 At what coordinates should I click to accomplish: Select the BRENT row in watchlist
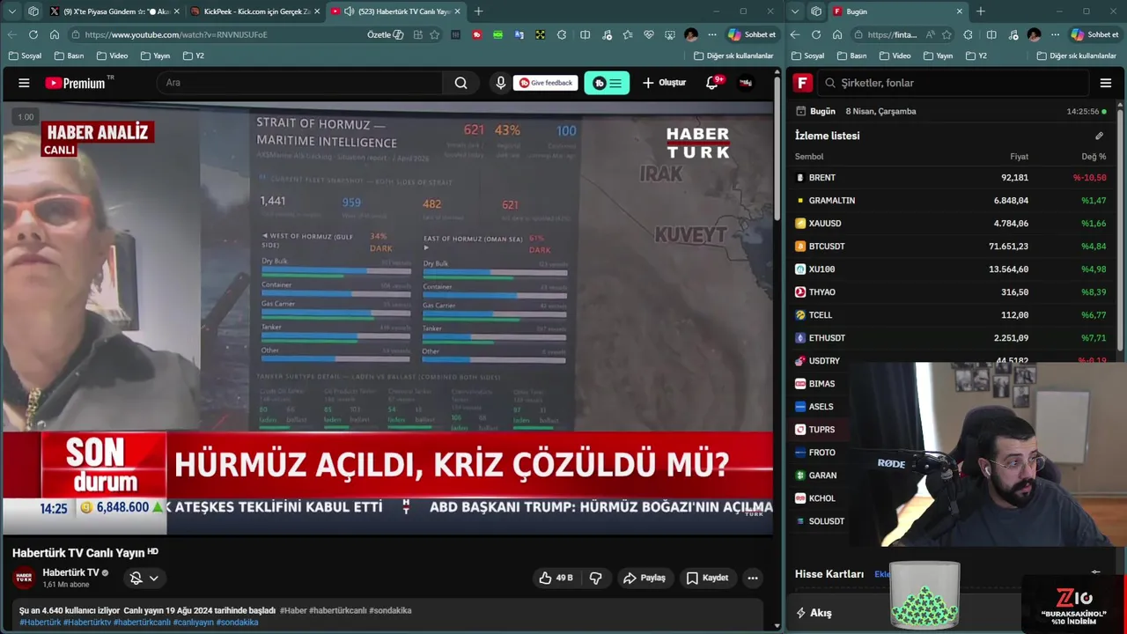point(951,177)
